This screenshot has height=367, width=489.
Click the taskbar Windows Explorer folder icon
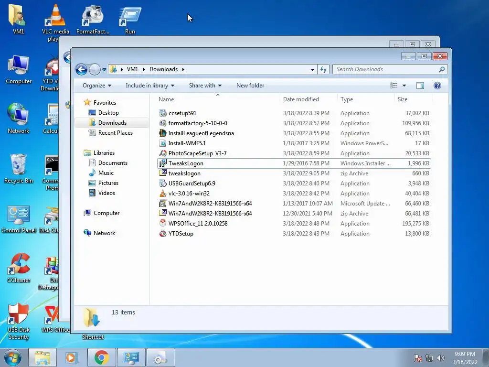(x=43, y=357)
